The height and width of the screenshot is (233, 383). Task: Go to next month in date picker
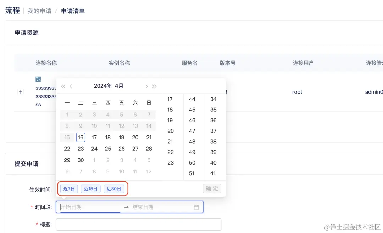click(x=146, y=86)
